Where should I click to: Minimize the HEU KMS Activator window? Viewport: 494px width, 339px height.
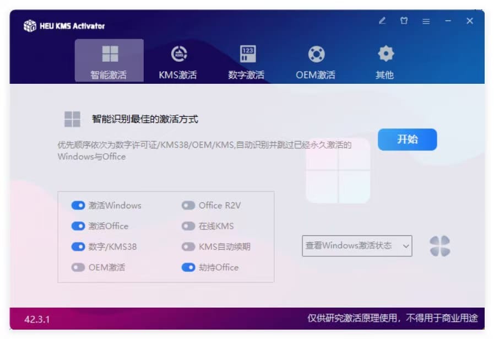point(448,21)
